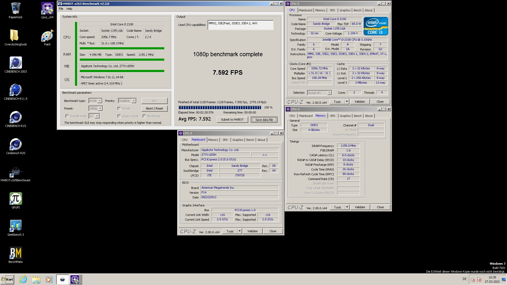The width and height of the screenshot is (507, 285).
Task: Click Tools in CPU-Z Mainboard window
Action: (x=230, y=231)
